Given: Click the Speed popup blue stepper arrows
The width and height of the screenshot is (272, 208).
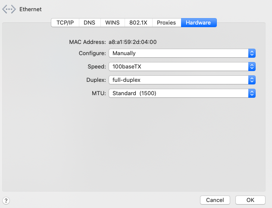Looking at the screenshot, I should (252, 67).
